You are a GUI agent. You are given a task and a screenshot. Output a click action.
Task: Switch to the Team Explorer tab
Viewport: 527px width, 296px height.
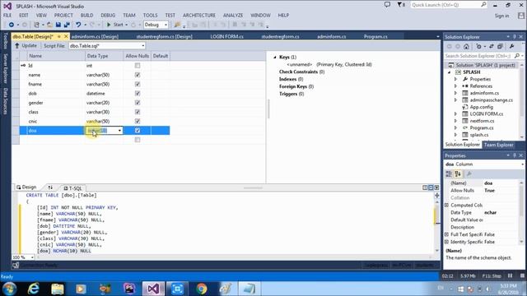pos(498,145)
